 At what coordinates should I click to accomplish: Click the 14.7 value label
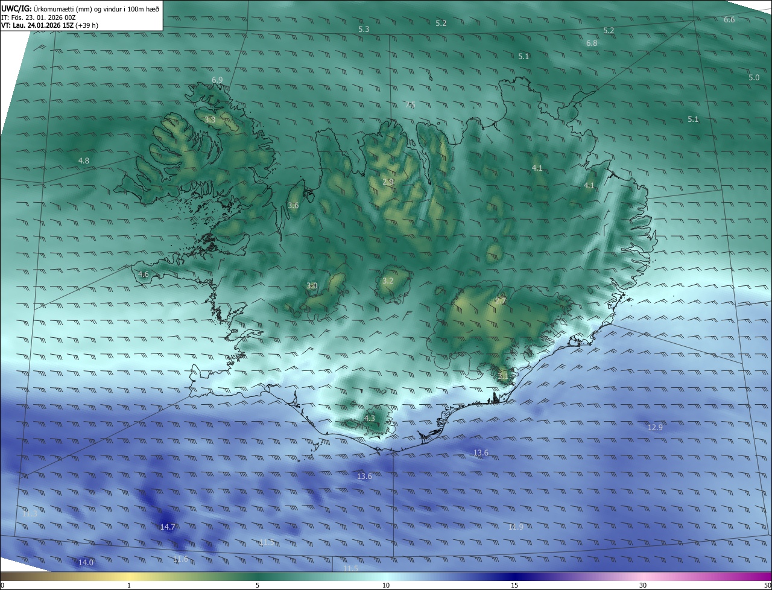(168, 527)
